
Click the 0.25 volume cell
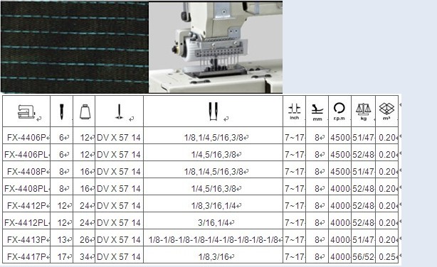pyautogui.click(x=387, y=257)
